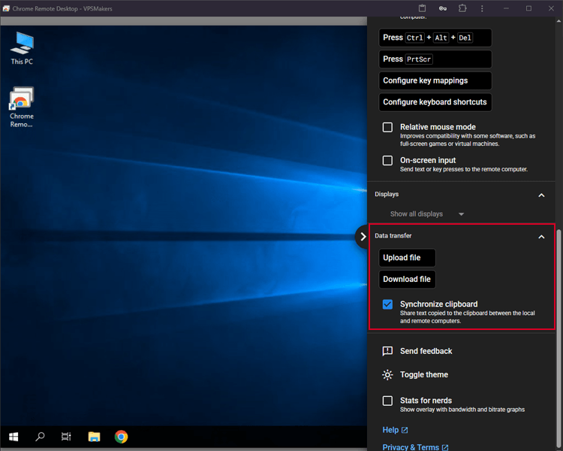The height and width of the screenshot is (451, 563).
Task: Click Send feedback
Action: coord(426,351)
